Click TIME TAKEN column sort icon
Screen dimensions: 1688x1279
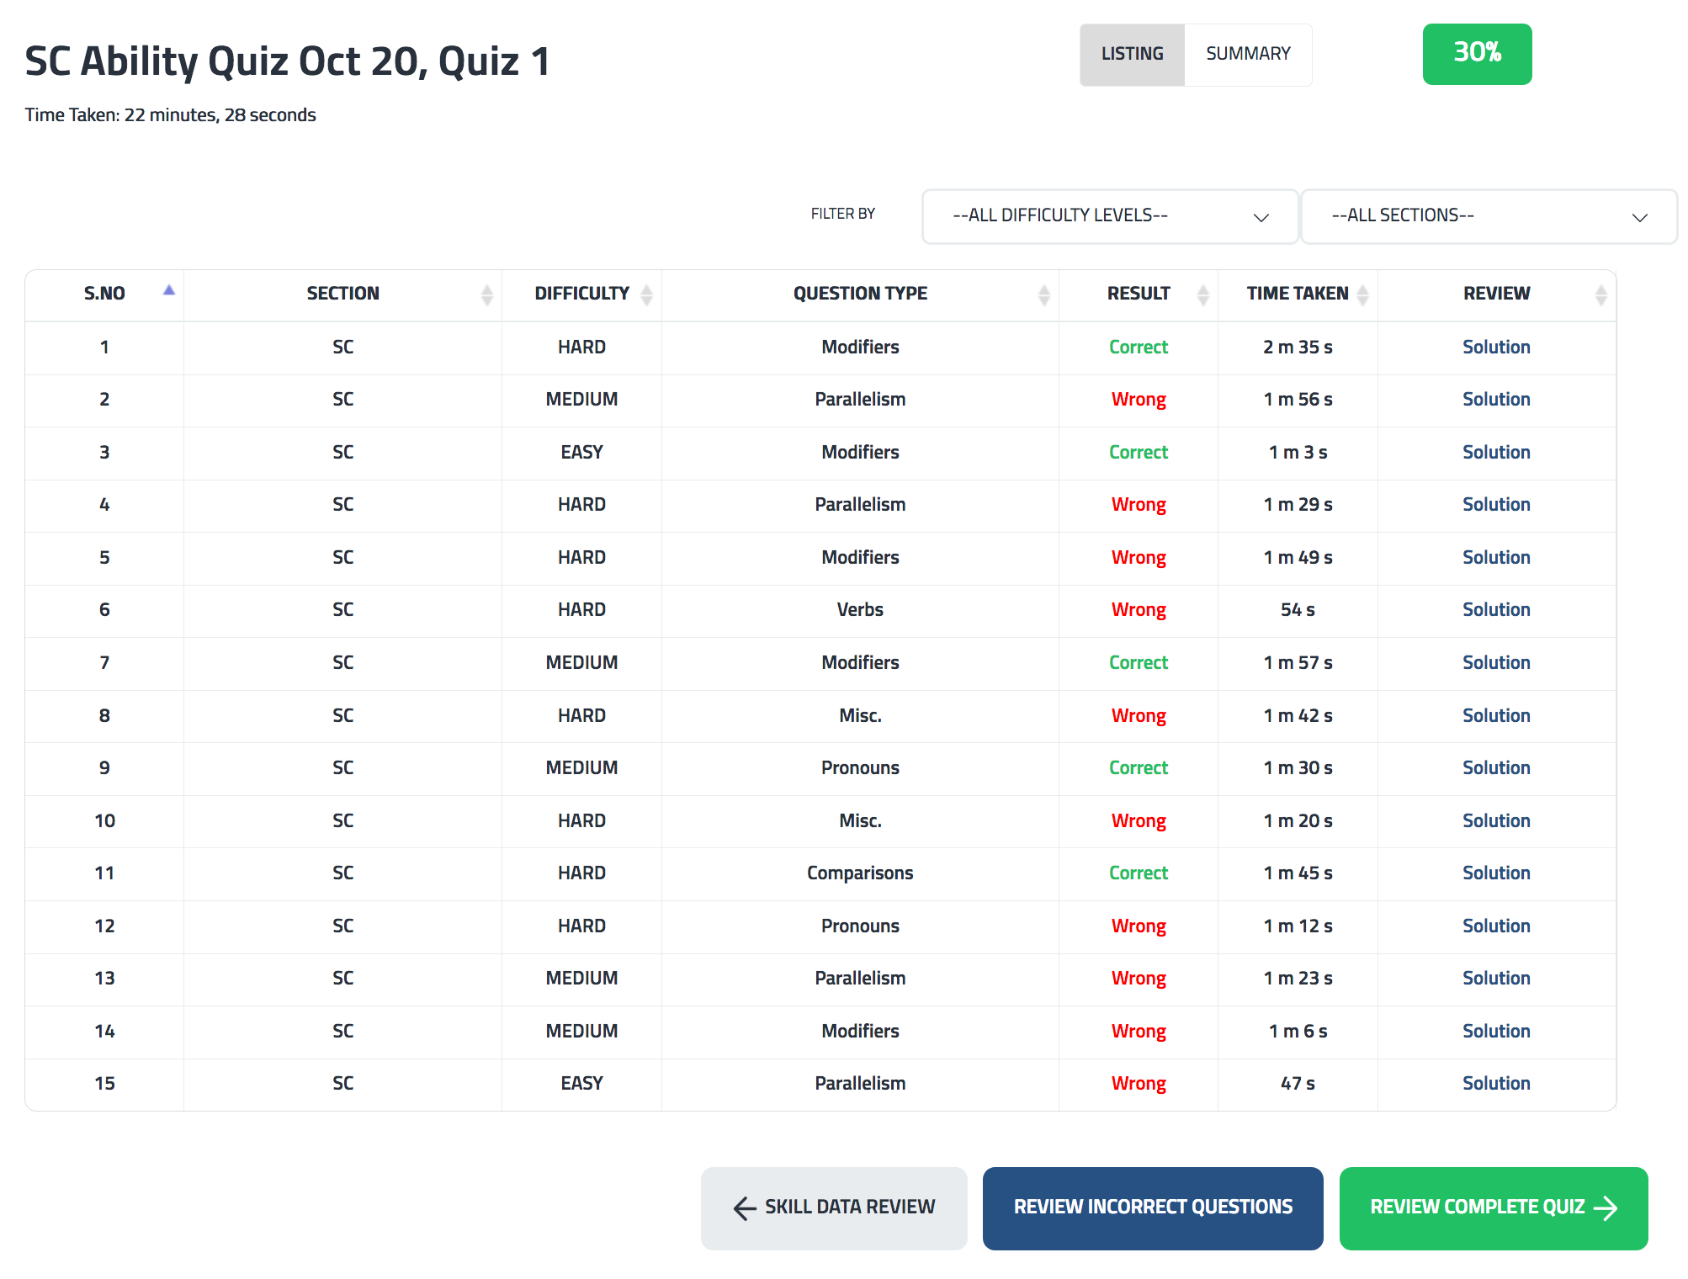pyautogui.click(x=1362, y=295)
